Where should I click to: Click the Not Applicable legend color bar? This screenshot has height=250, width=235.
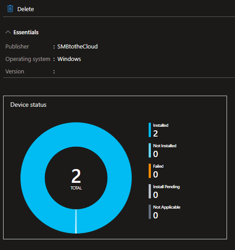150,212
